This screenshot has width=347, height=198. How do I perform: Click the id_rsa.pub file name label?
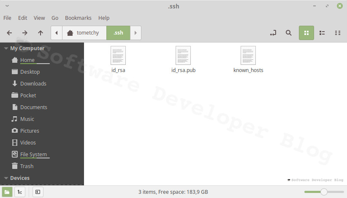coord(184,70)
